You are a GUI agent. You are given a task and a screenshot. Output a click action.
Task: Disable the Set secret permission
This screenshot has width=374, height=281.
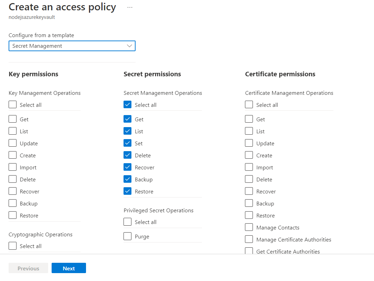pyautogui.click(x=128, y=143)
